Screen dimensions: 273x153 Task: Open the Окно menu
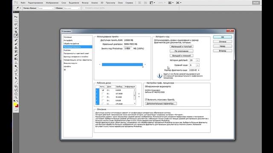pyautogui.click(x=120, y=3)
